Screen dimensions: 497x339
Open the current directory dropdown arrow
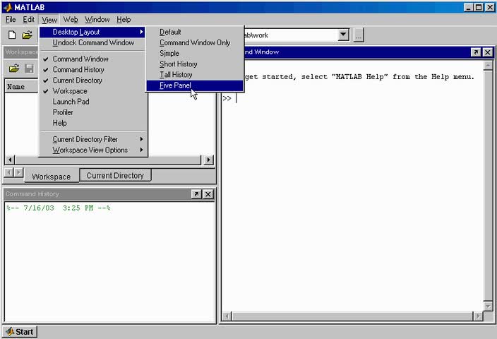coord(343,35)
